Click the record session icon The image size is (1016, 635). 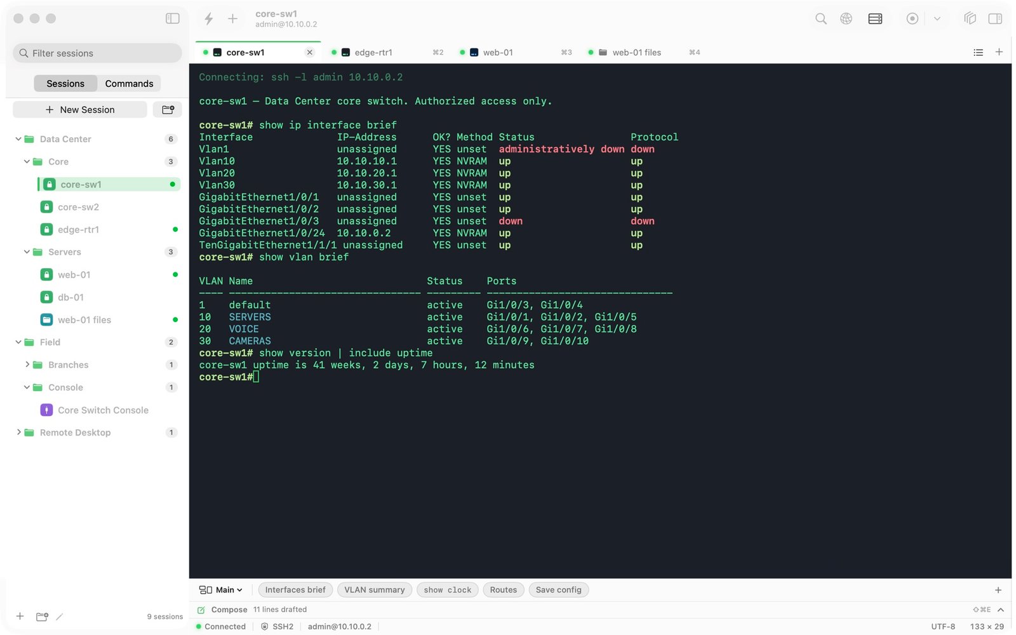coord(912,18)
